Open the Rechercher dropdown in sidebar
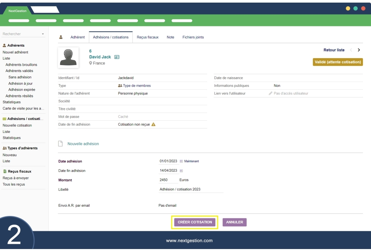Screen dimensions: 371x252 click(43, 34)
